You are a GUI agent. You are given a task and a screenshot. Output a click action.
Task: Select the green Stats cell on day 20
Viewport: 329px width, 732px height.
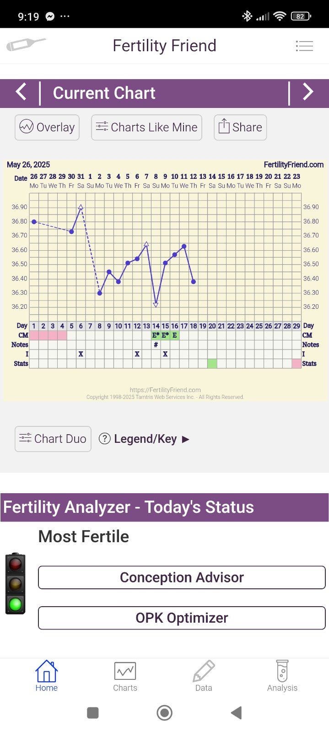[212, 364]
